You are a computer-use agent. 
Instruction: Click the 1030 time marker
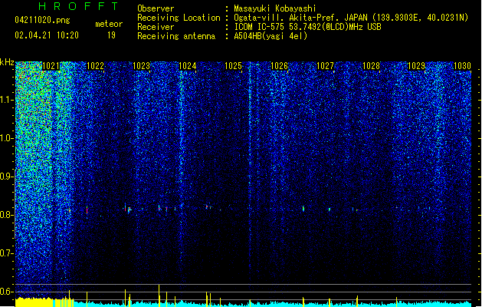coord(462,66)
